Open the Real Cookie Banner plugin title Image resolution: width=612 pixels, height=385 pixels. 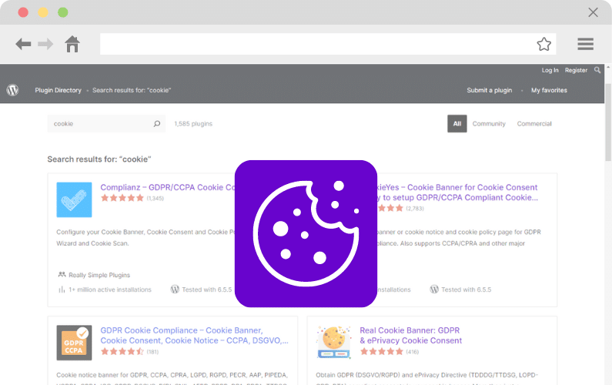(410, 336)
